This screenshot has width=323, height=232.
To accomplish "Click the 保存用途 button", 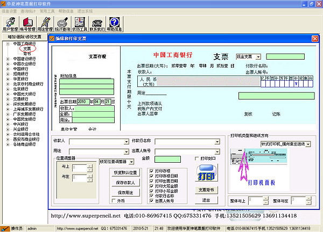I will coord(125,193).
